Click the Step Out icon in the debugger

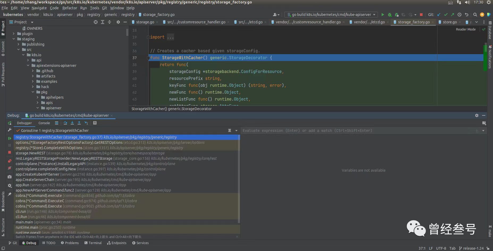point(79,123)
